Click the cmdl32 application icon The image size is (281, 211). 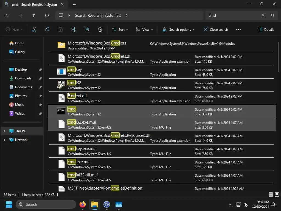click(61, 85)
